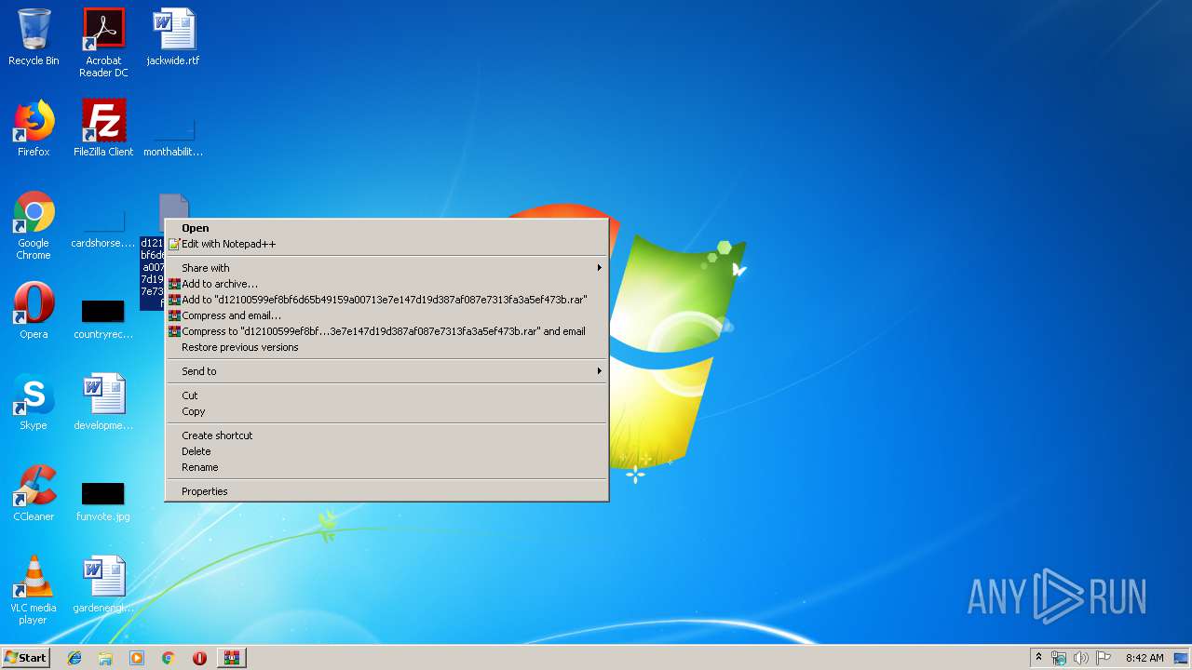This screenshot has height=670, width=1192.
Task: Open the volume control tray icon
Action: pos(1080,658)
